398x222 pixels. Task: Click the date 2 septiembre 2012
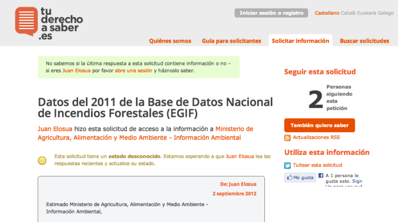234,194
